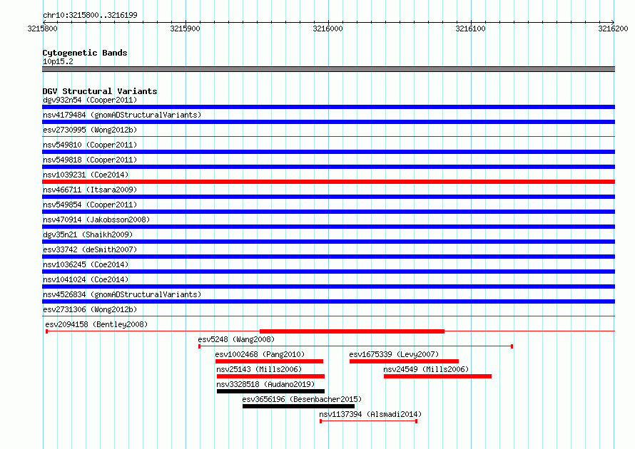Open the esv2730995 (Wong2012b) variant

click(x=328, y=137)
